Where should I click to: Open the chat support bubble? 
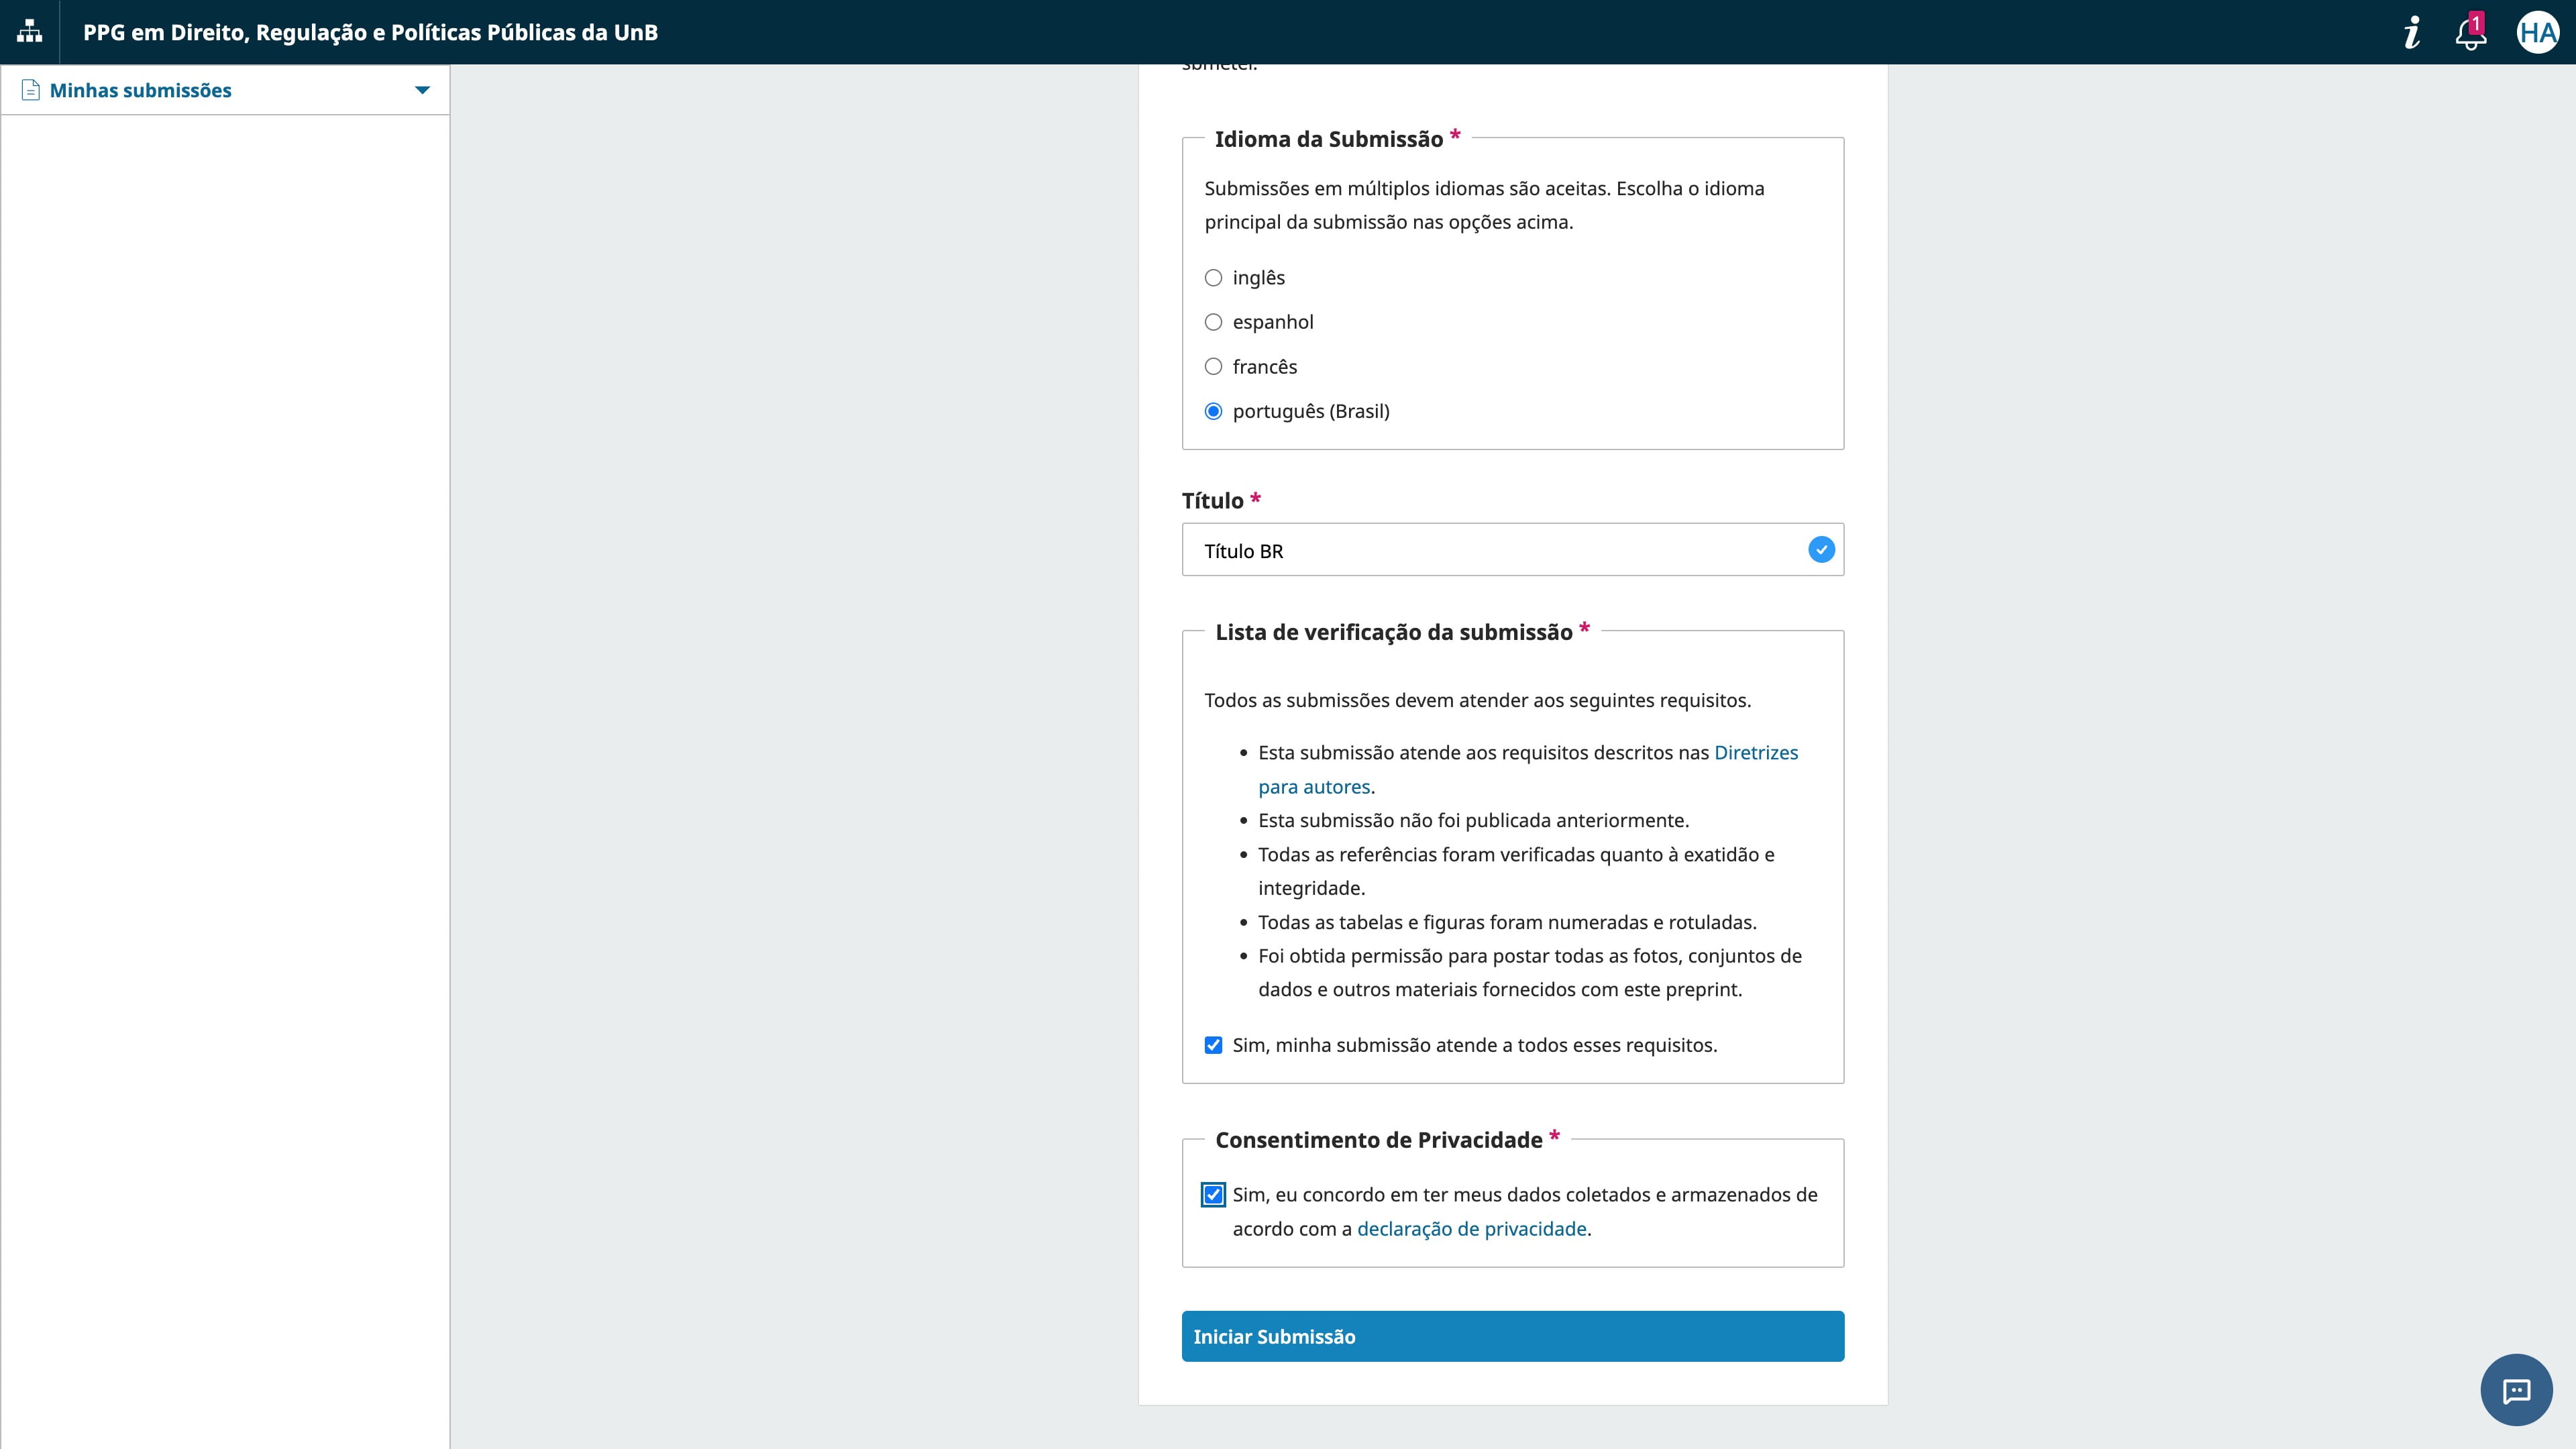coord(2516,1390)
